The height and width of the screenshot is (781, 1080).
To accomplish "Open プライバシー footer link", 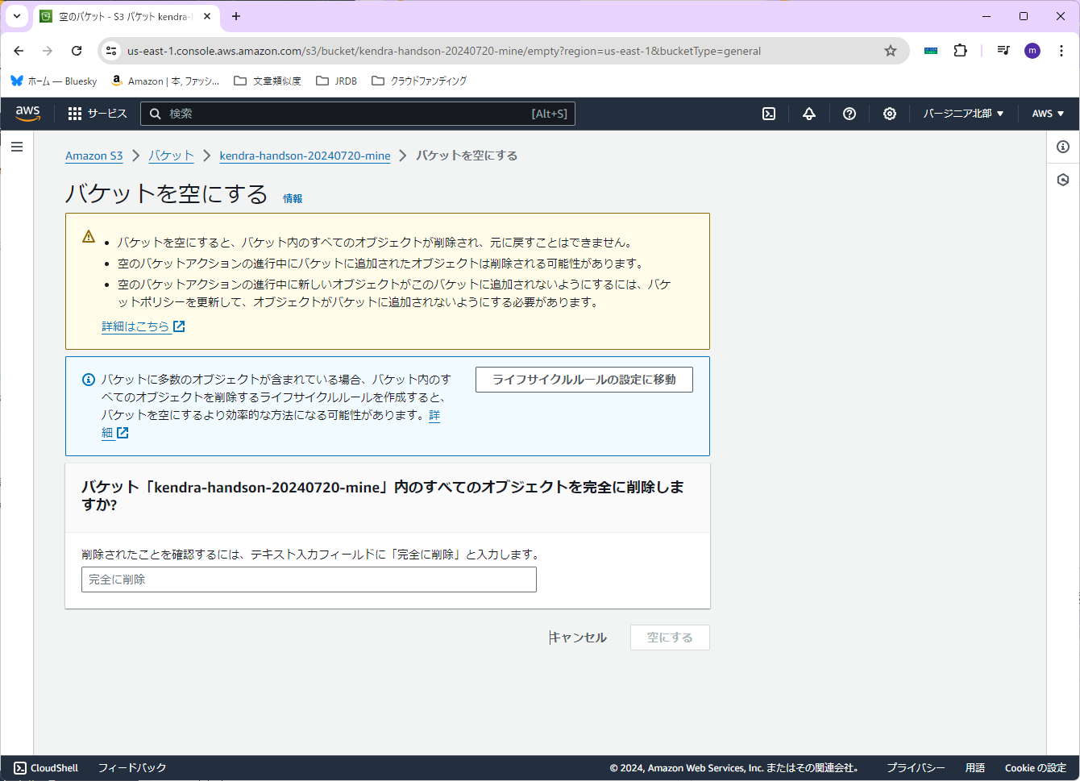I will click(x=916, y=768).
